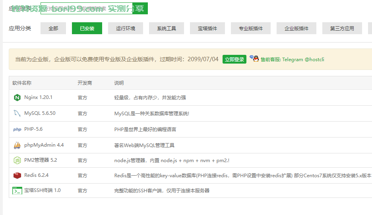
Task: Click the phpMyAdmin sailboat icon
Action: pos(17,145)
